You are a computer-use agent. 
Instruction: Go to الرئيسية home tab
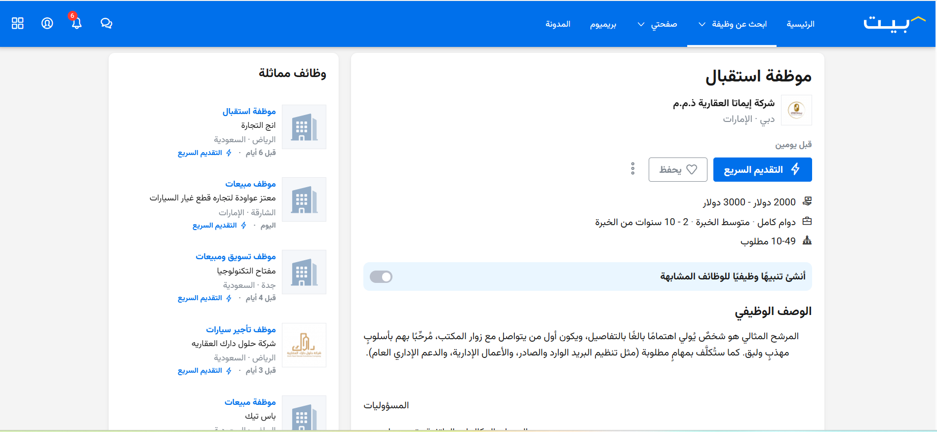800,24
